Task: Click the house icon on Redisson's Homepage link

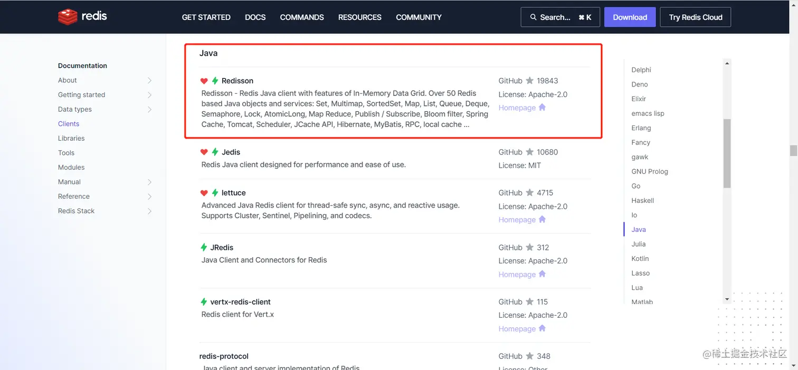Action: click(542, 107)
